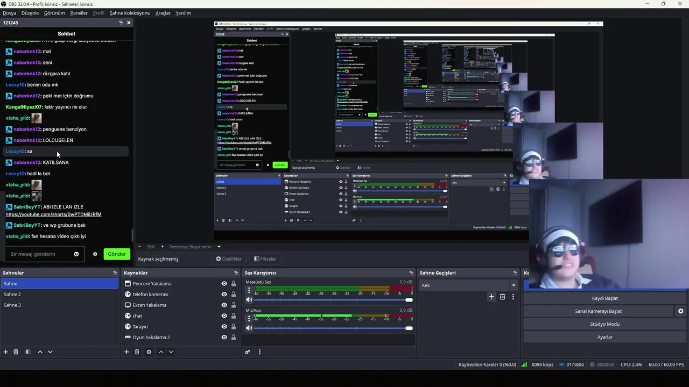Remove transition with the Sahne Geçişleri trash icon
The image size is (689, 387).
[503, 297]
